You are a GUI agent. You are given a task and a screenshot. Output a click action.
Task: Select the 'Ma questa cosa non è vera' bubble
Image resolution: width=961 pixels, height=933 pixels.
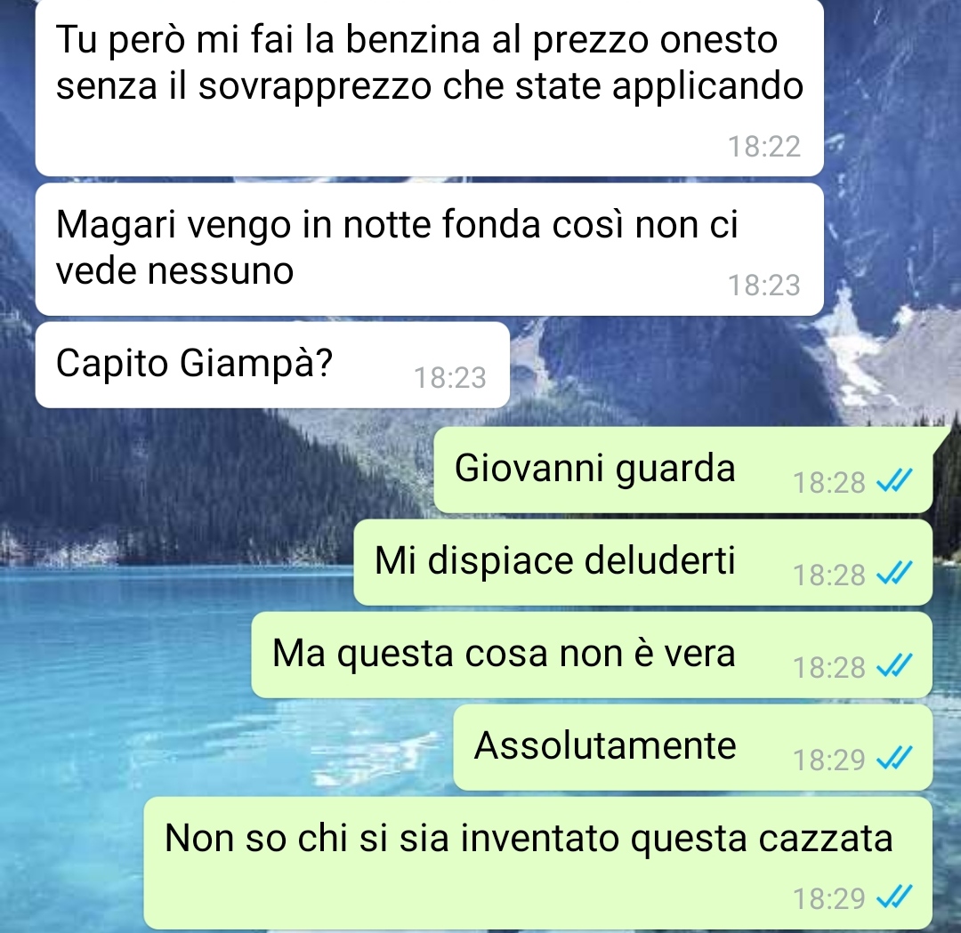pyautogui.click(x=592, y=655)
